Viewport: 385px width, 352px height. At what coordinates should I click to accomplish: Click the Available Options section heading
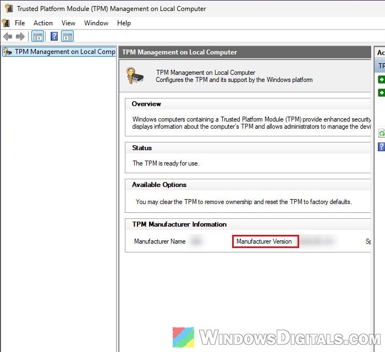pos(159,185)
